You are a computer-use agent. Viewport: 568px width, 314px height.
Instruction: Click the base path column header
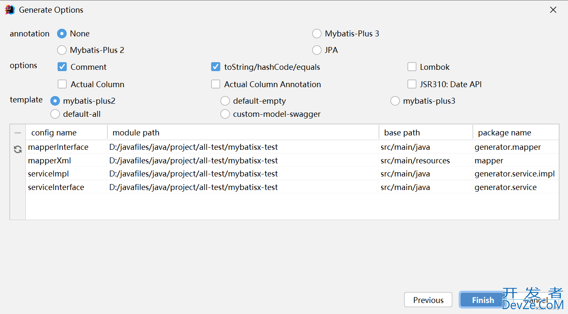[x=426, y=132]
